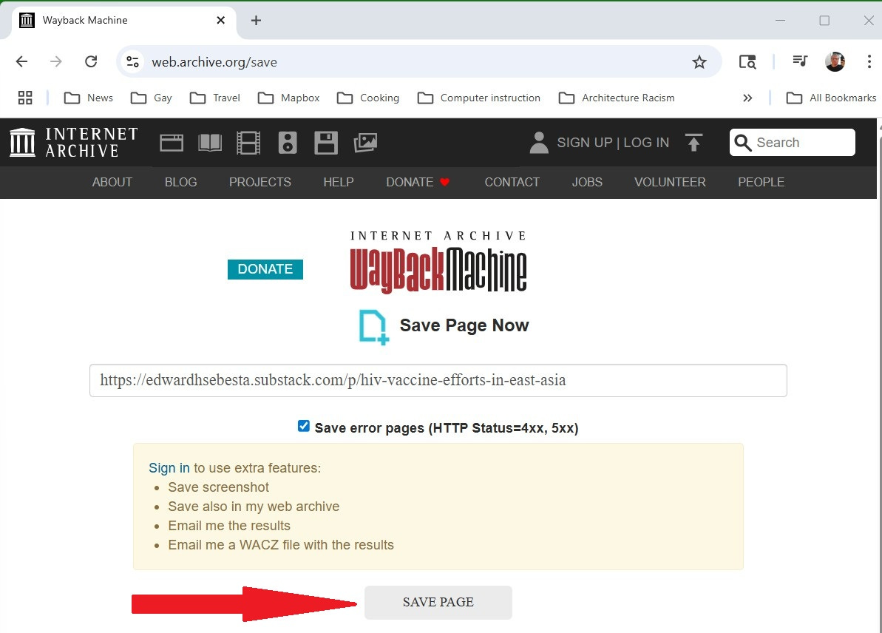Viewport: 882px width, 633px height.
Task: Click the Chrome profile picture
Action: click(x=835, y=61)
